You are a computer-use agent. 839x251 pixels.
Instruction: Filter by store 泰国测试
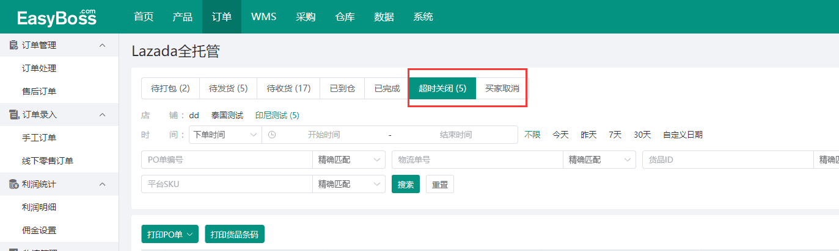(x=227, y=115)
